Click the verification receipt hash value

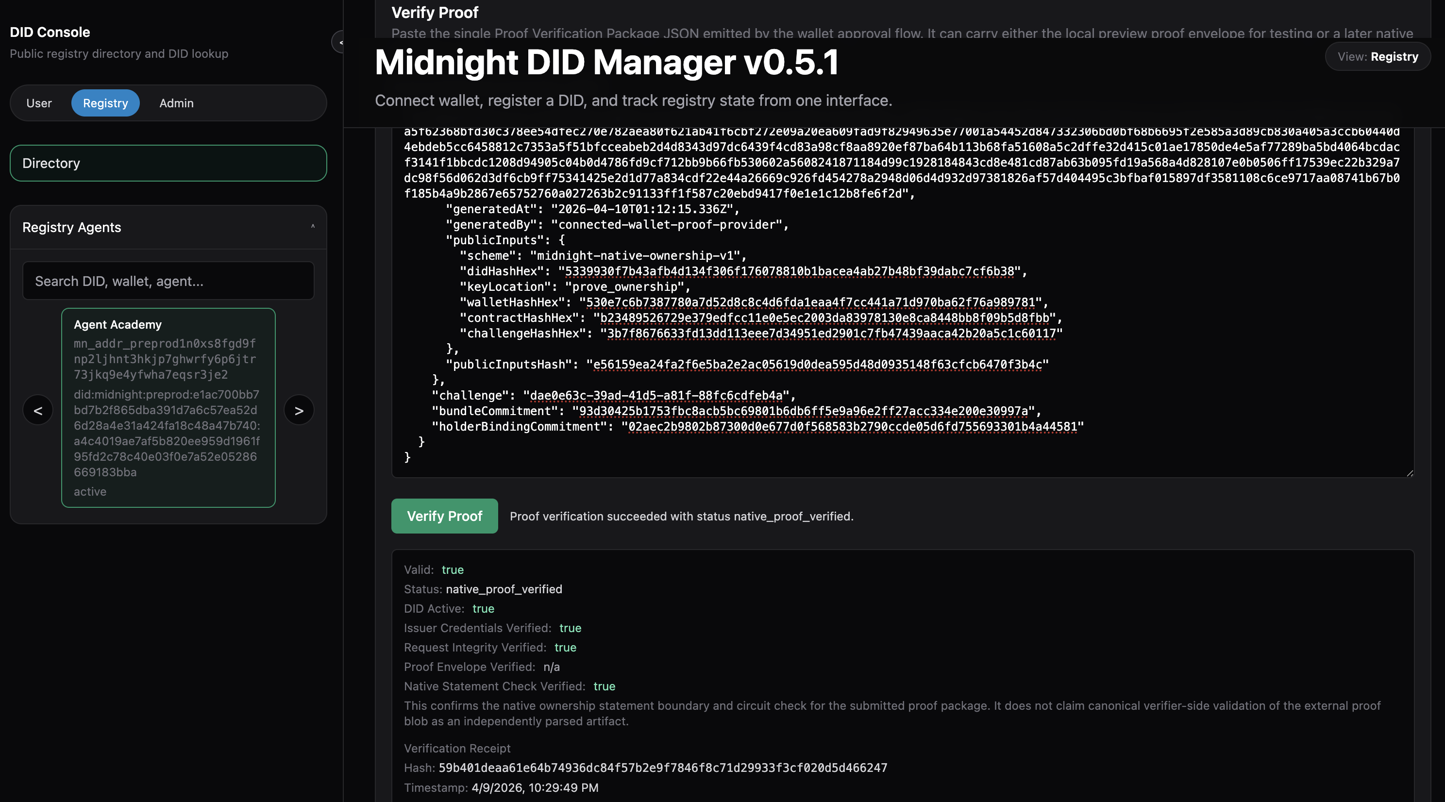click(x=663, y=768)
